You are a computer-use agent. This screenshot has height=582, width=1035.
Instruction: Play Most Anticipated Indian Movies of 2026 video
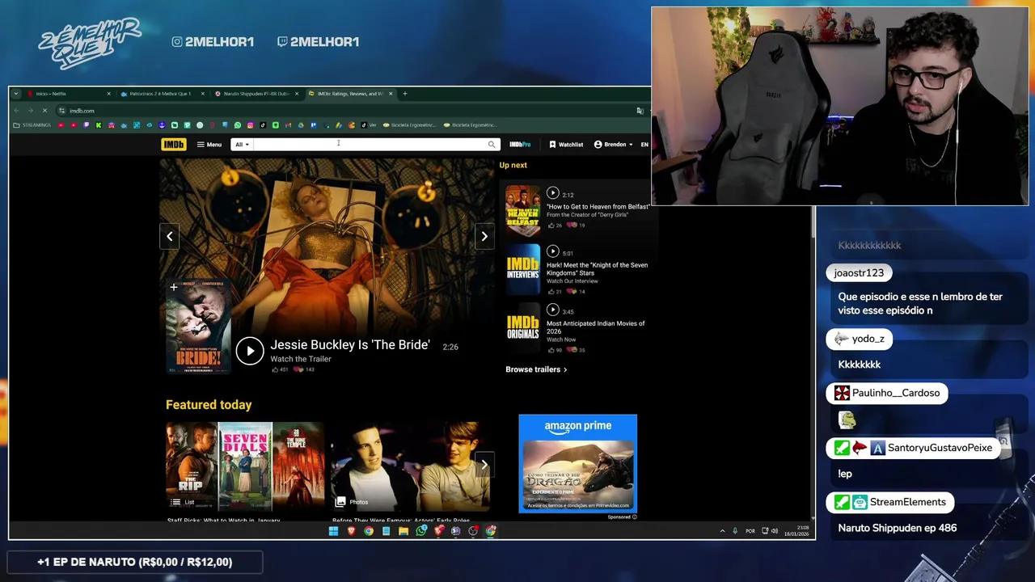(552, 310)
